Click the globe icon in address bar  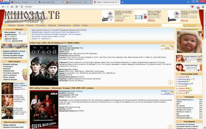point(22,7)
